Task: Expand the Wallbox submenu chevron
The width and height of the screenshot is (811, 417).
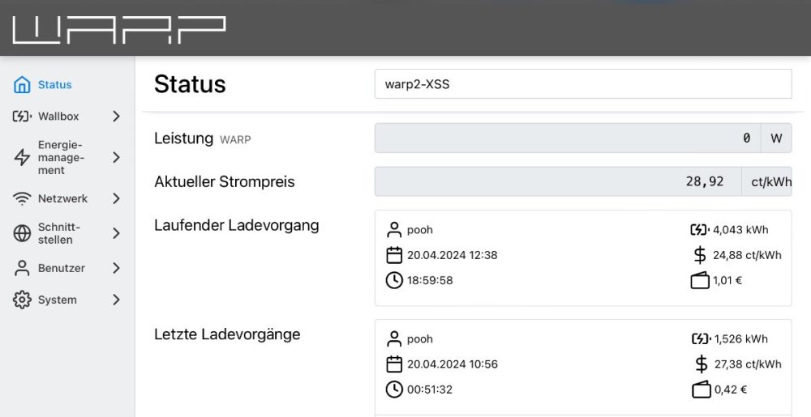Action: point(116,117)
